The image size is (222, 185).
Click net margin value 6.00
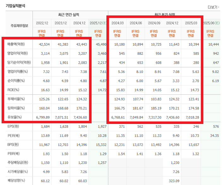pyautogui.click(x=140, y=81)
